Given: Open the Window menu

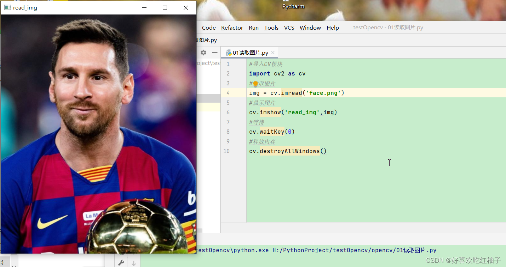Looking at the screenshot, I should coord(310,28).
